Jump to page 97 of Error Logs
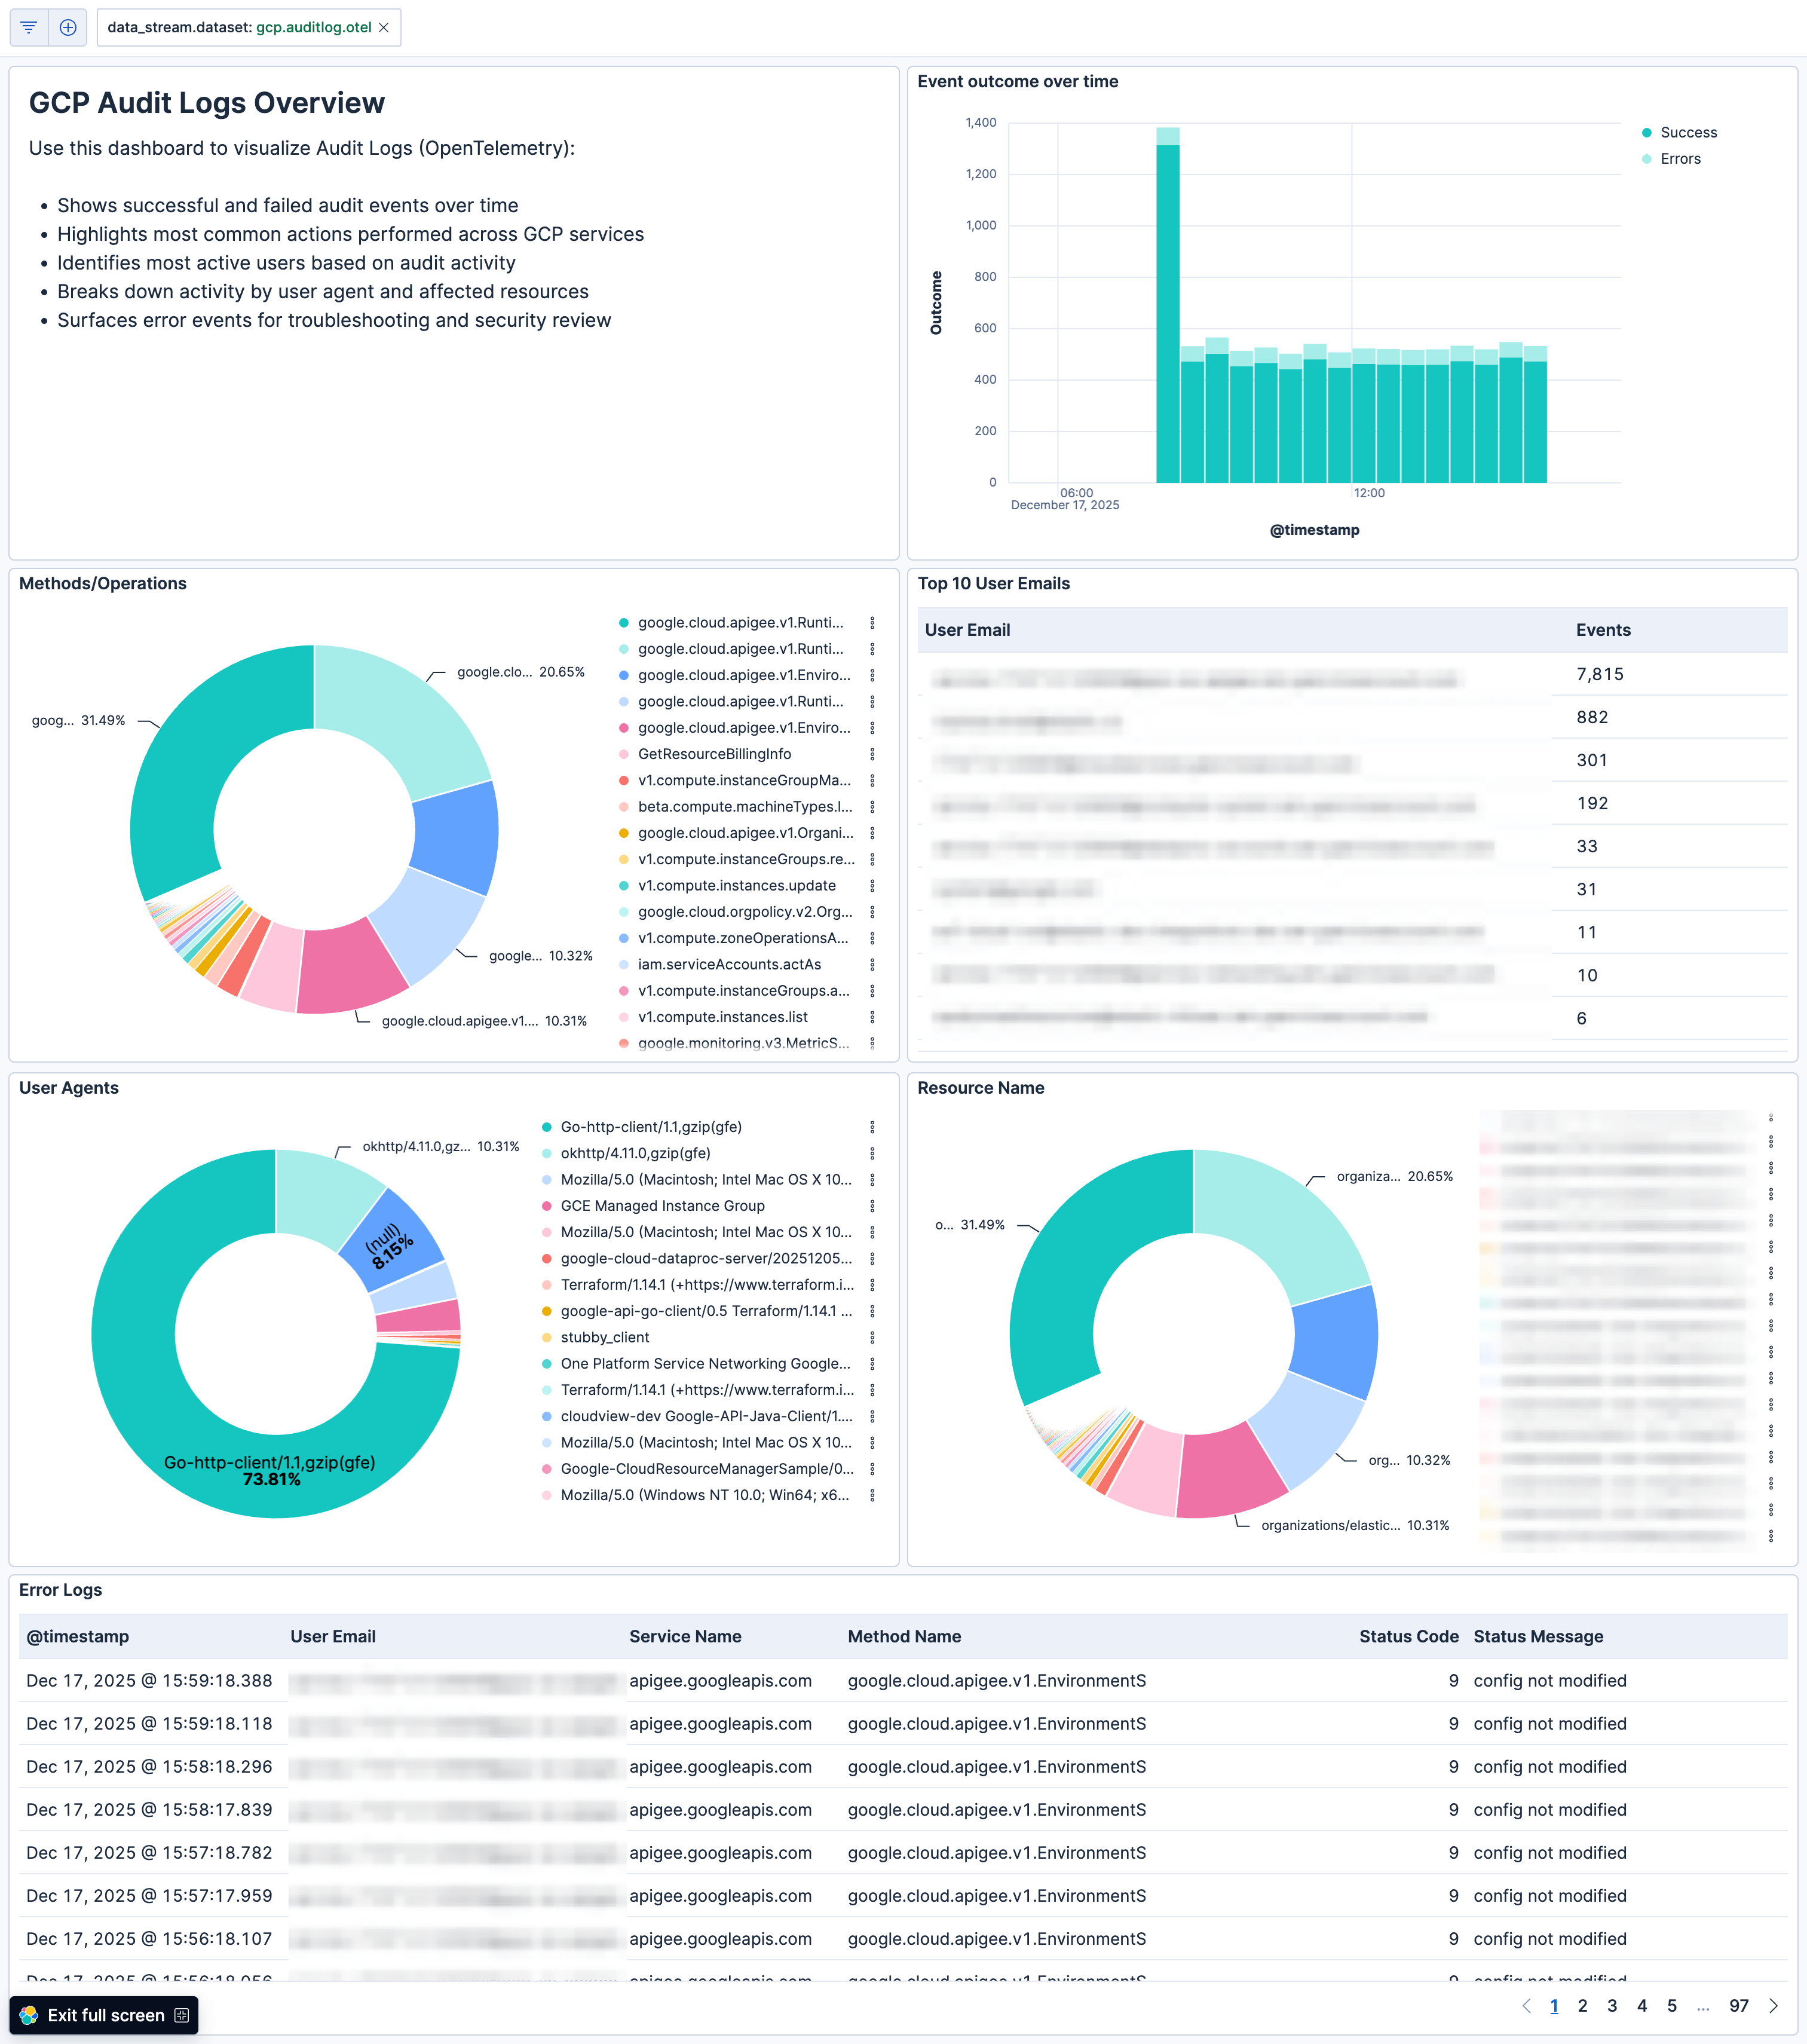The width and height of the screenshot is (1807, 2044). pos(1739,2006)
